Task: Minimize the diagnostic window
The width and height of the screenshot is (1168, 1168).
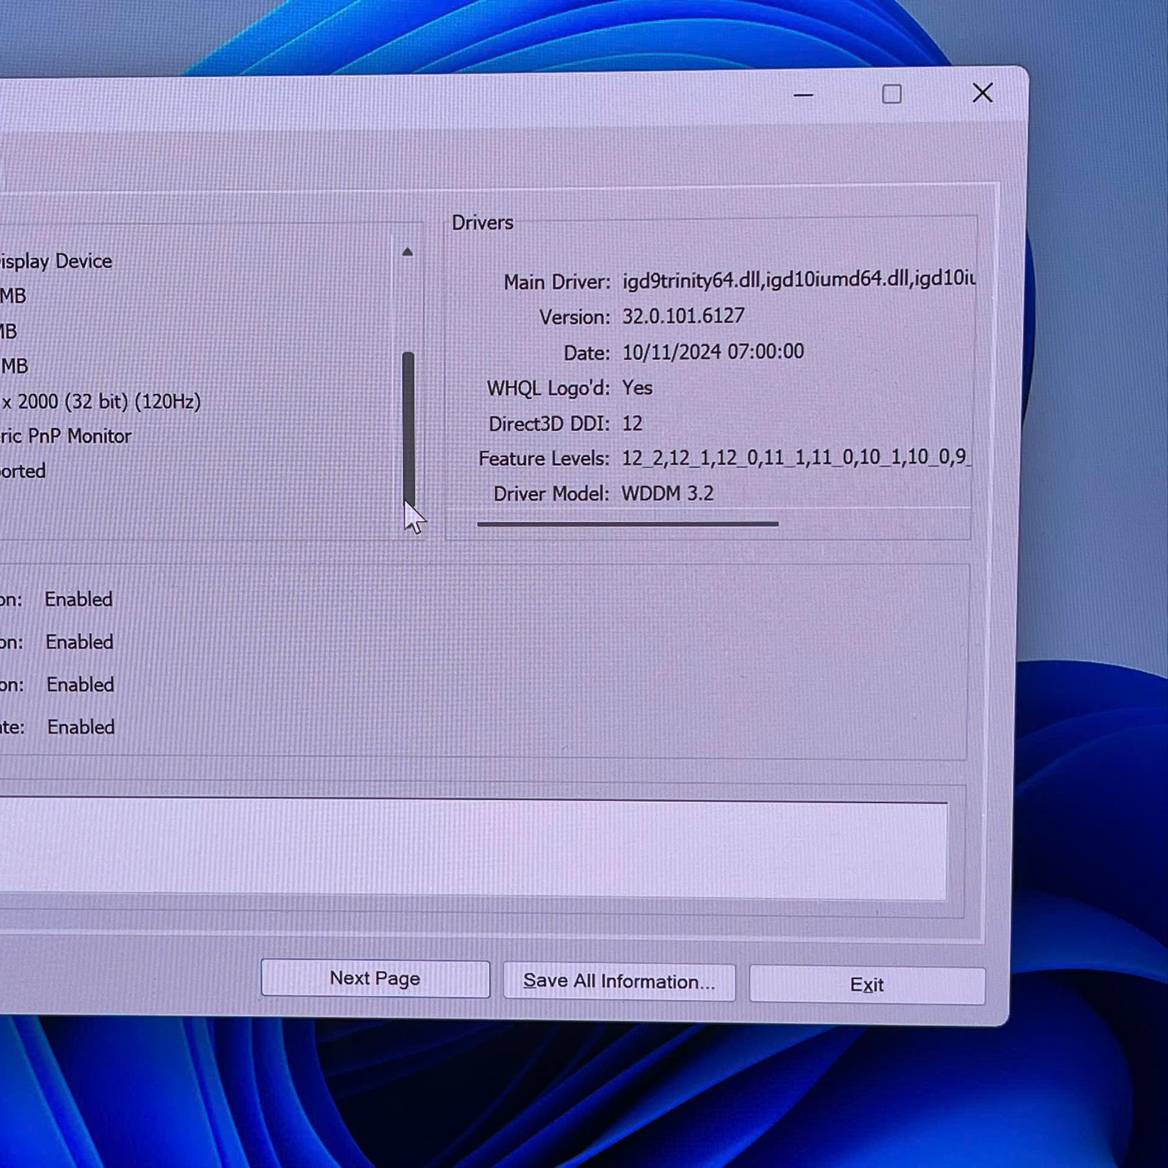Action: click(803, 95)
